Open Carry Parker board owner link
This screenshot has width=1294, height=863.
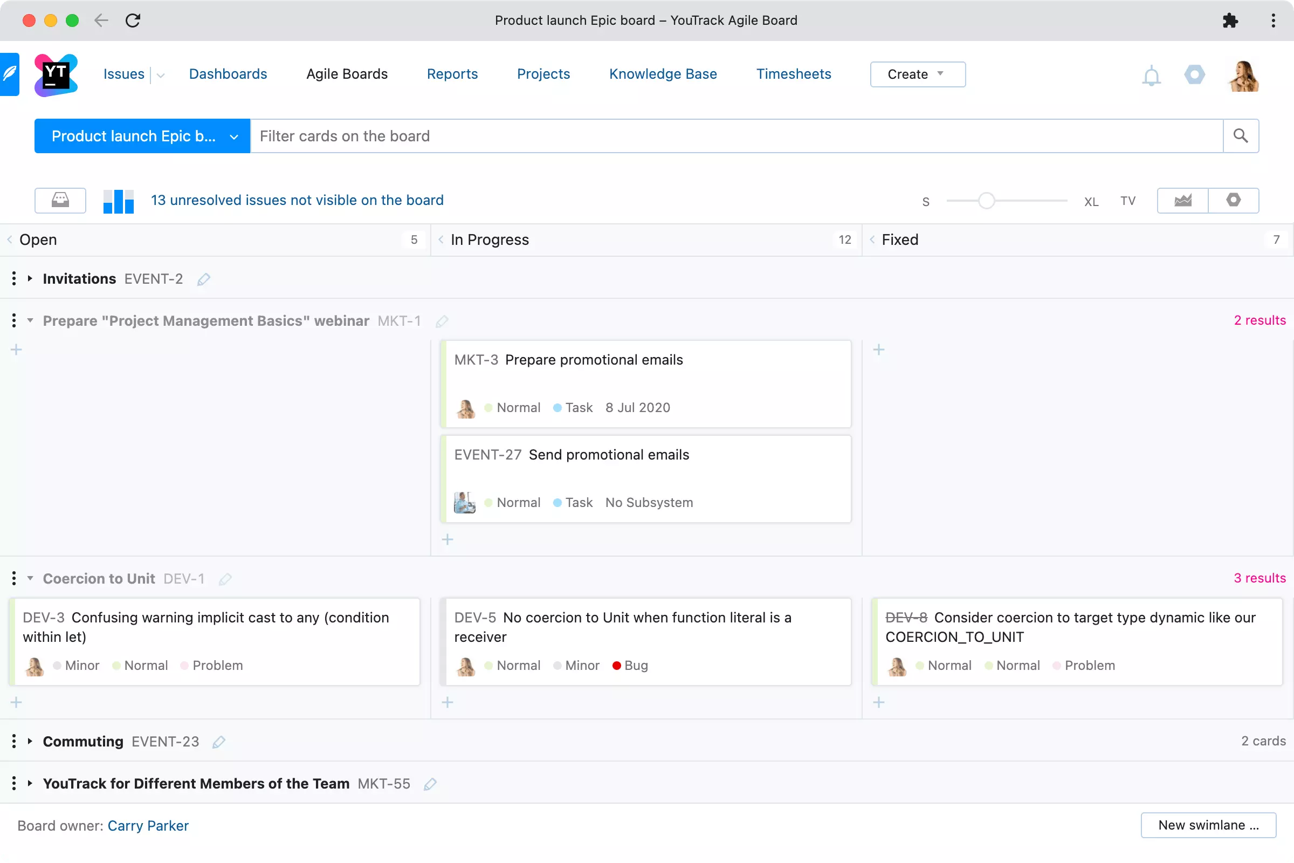point(148,826)
